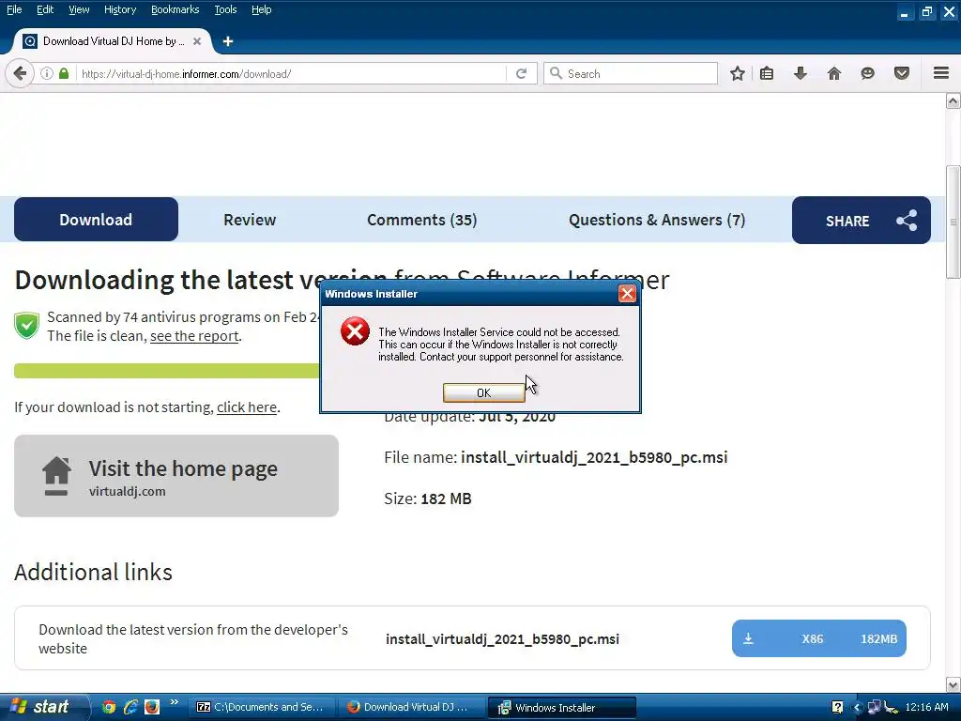The image size is (961, 721).
Task: Click the vertical scrollbar thumb
Action: (x=953, y=222)
